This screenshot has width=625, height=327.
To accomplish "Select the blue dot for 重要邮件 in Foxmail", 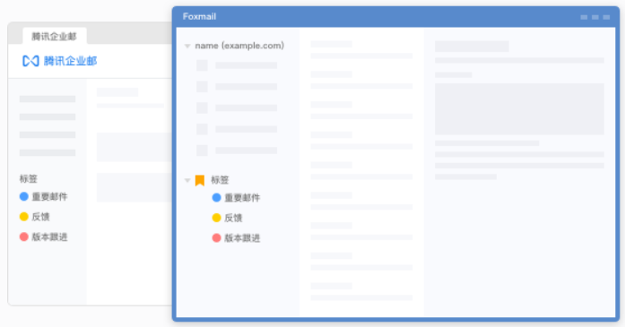I will point(216,198).
